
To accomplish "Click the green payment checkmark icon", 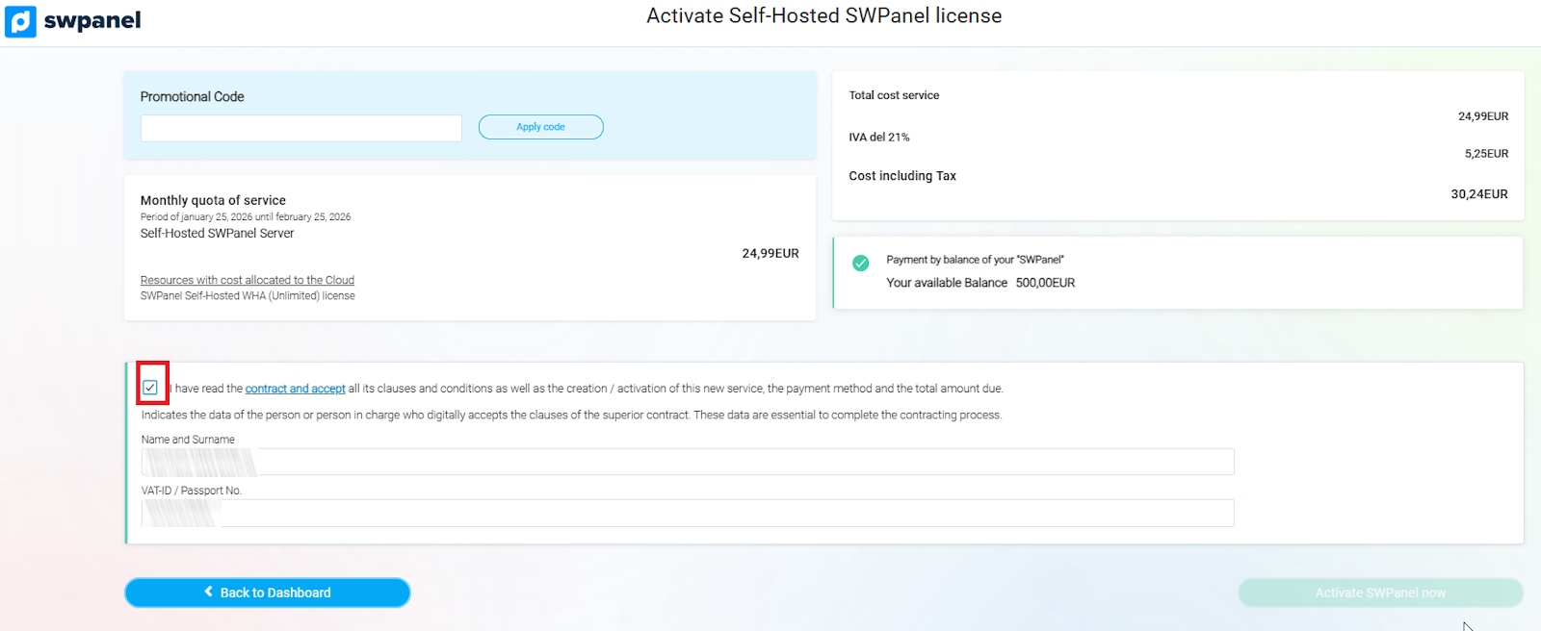I will pyautogui.click(x=861, y=263).
